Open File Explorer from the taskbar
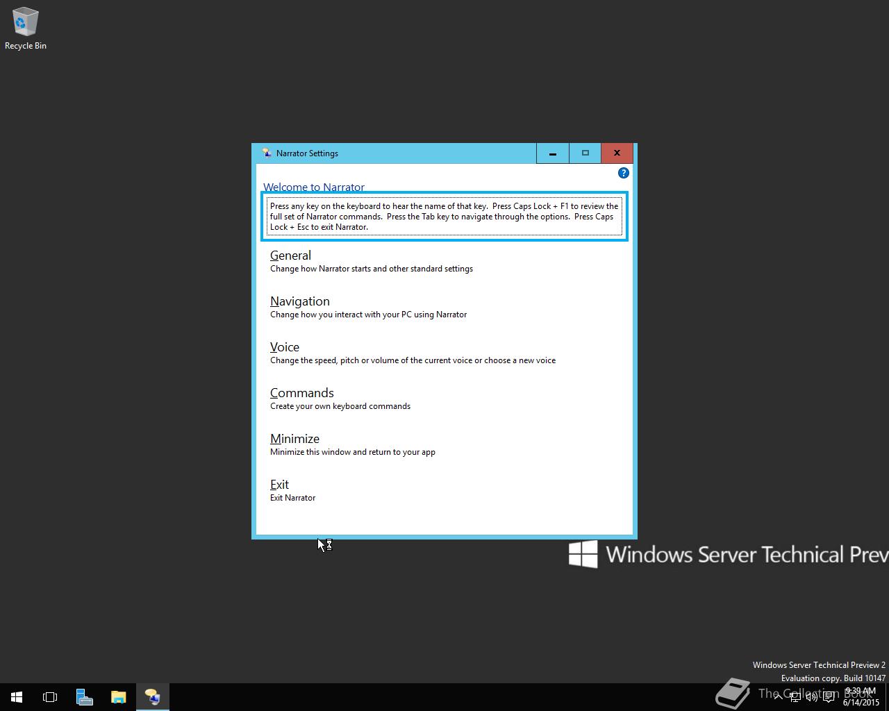 pyautogui.click(x=118, y=697)
